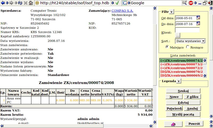Image resolution: width=213 pixels, height=128 pixels.
Task: Click the Szukaj button
Action: point(183,91)
